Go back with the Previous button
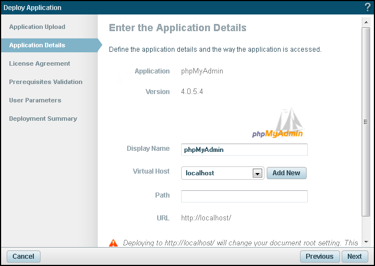The height and width of the screenshot is (266, 375). click(319, 257)
